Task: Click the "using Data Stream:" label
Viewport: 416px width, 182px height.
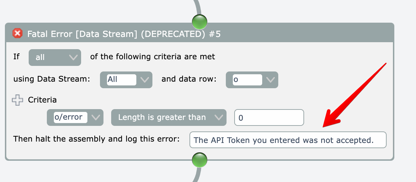Action: coord(52,79)
